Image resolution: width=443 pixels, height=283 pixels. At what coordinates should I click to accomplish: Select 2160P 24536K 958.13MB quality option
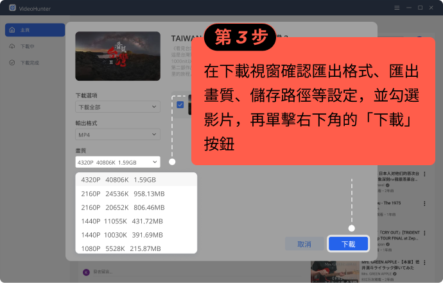(136, 193)
